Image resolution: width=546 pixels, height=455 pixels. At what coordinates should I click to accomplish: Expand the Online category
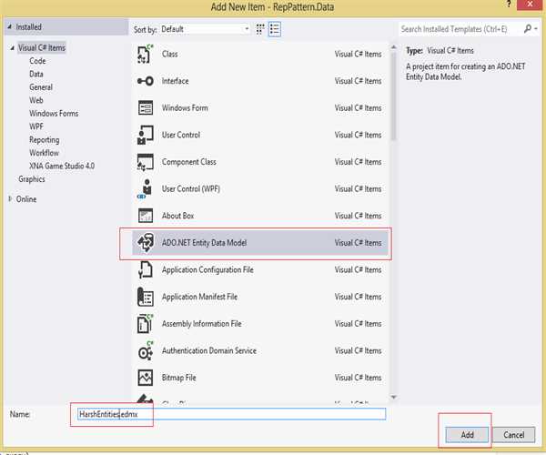coord(11,199)
